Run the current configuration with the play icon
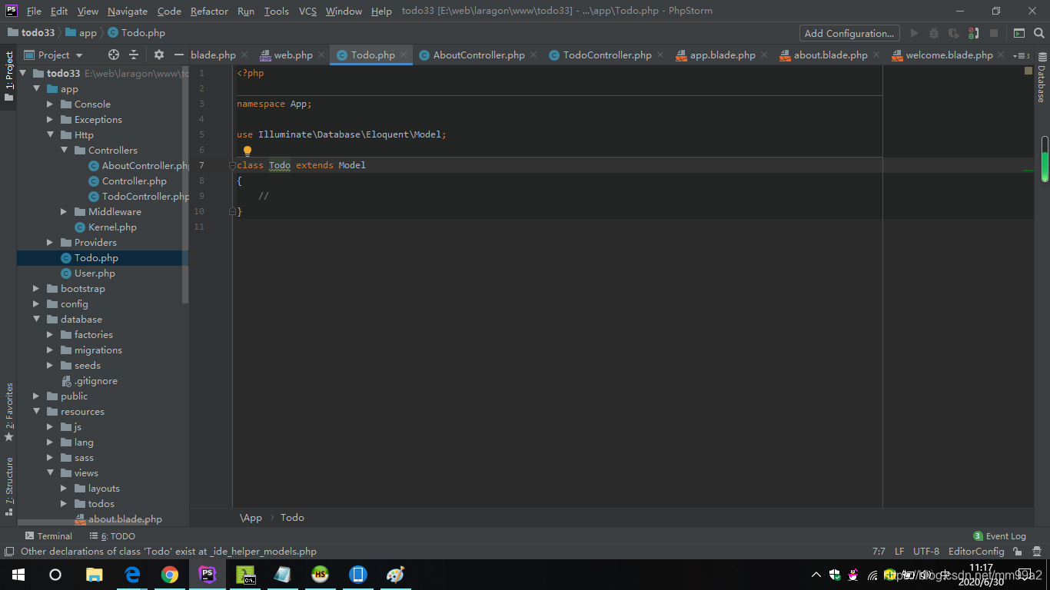The height and width of the screenshot is (590, 1050). pos(914,33)
